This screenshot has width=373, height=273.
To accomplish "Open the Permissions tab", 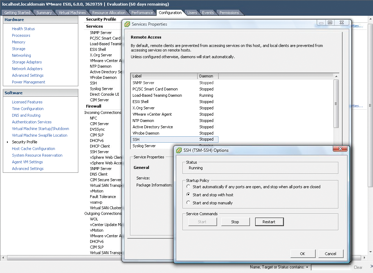I will coord(229,13).
